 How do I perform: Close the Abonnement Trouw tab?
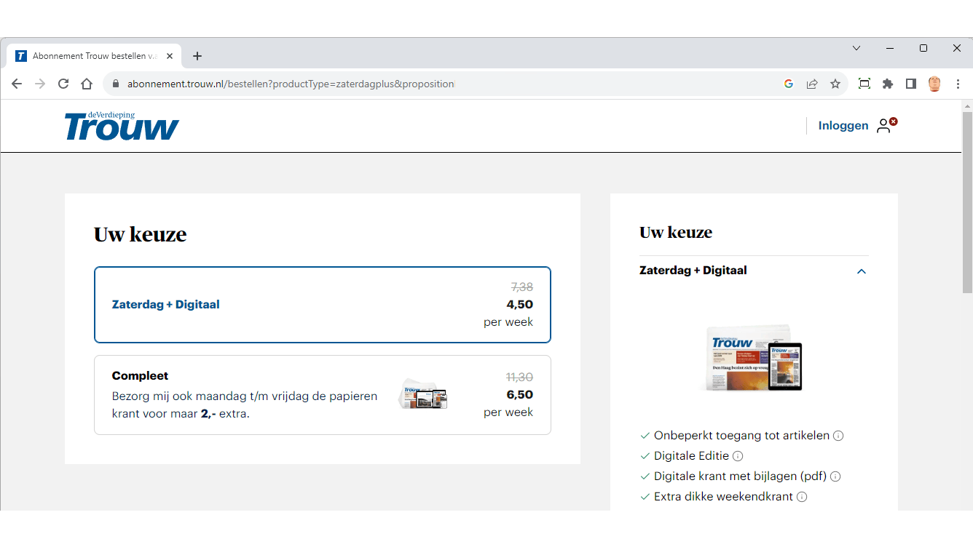(170, 56)
